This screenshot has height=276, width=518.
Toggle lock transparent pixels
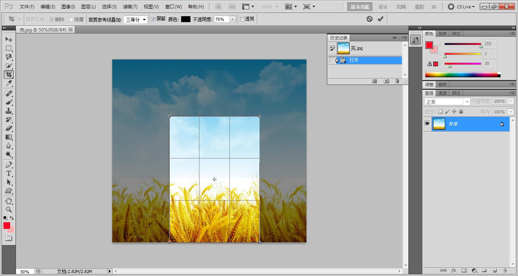[x=440, y=112]
